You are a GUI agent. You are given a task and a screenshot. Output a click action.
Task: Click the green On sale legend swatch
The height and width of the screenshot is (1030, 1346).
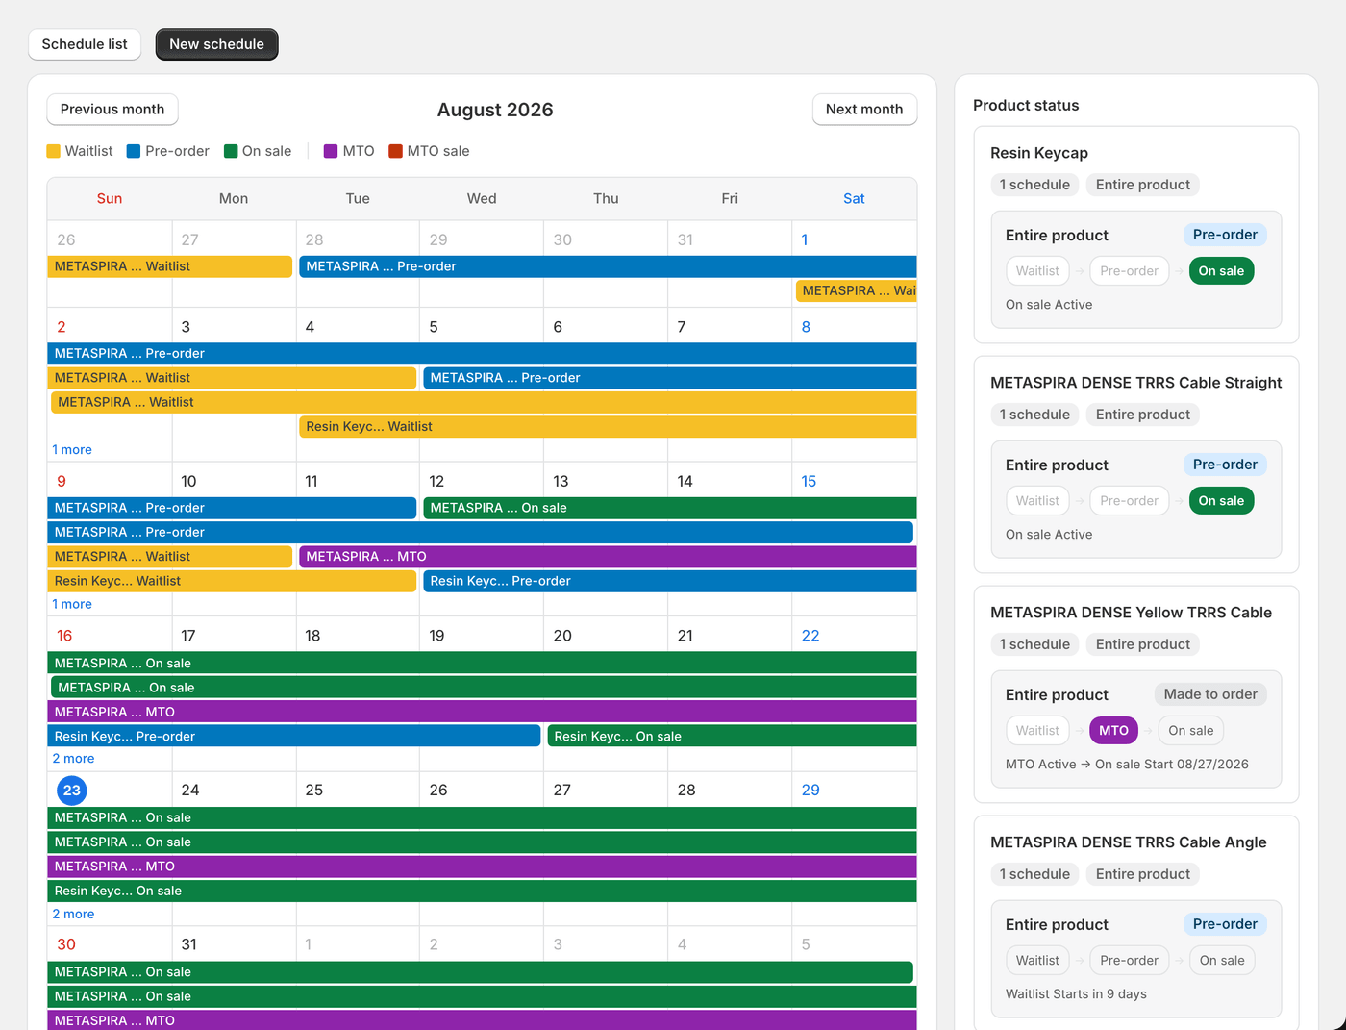tap(231, 151)
